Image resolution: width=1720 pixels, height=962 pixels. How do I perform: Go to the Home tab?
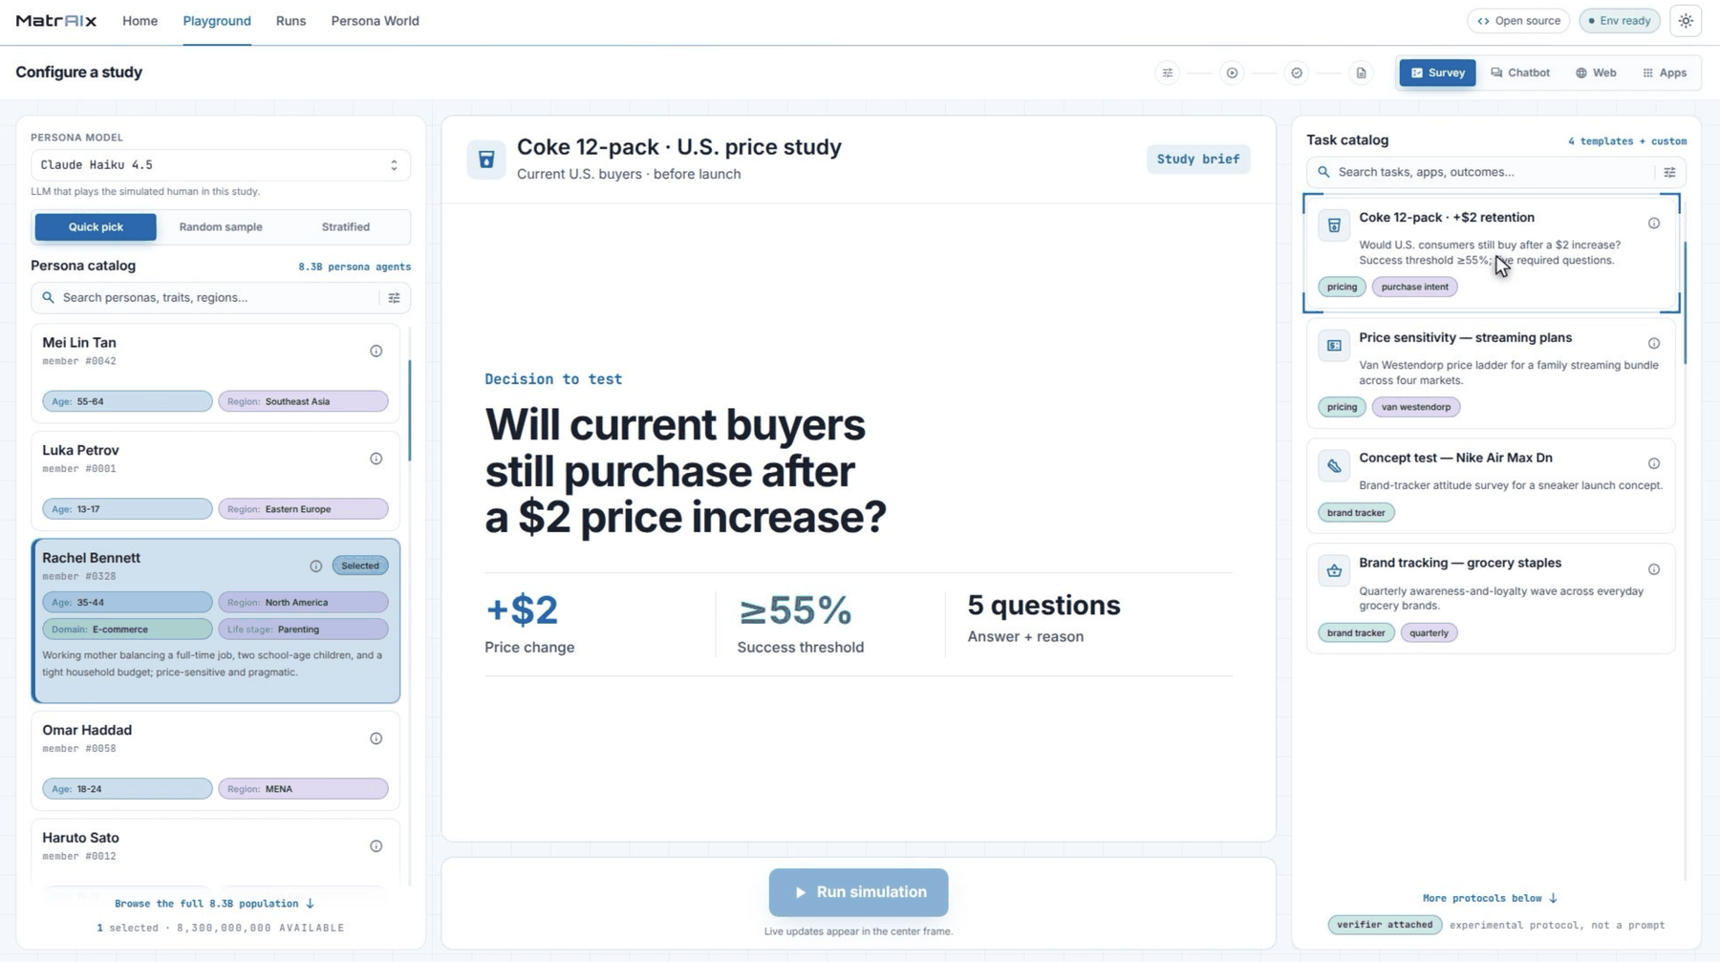(140, 21)
